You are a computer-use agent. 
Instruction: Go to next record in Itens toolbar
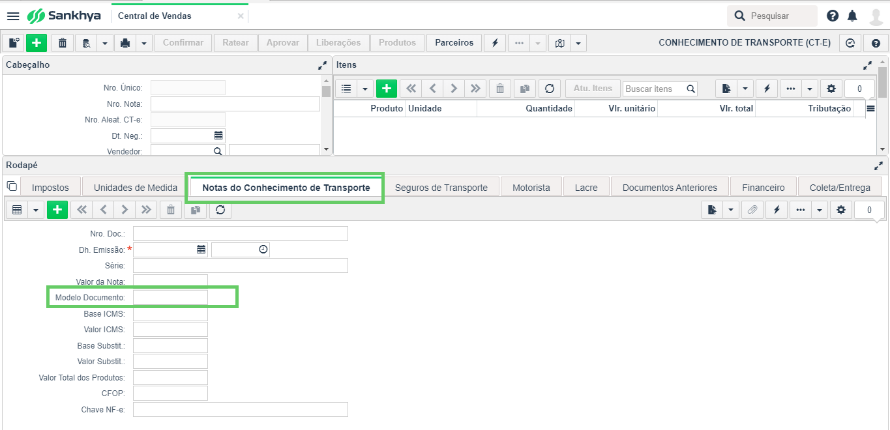(x=454, y=89)
